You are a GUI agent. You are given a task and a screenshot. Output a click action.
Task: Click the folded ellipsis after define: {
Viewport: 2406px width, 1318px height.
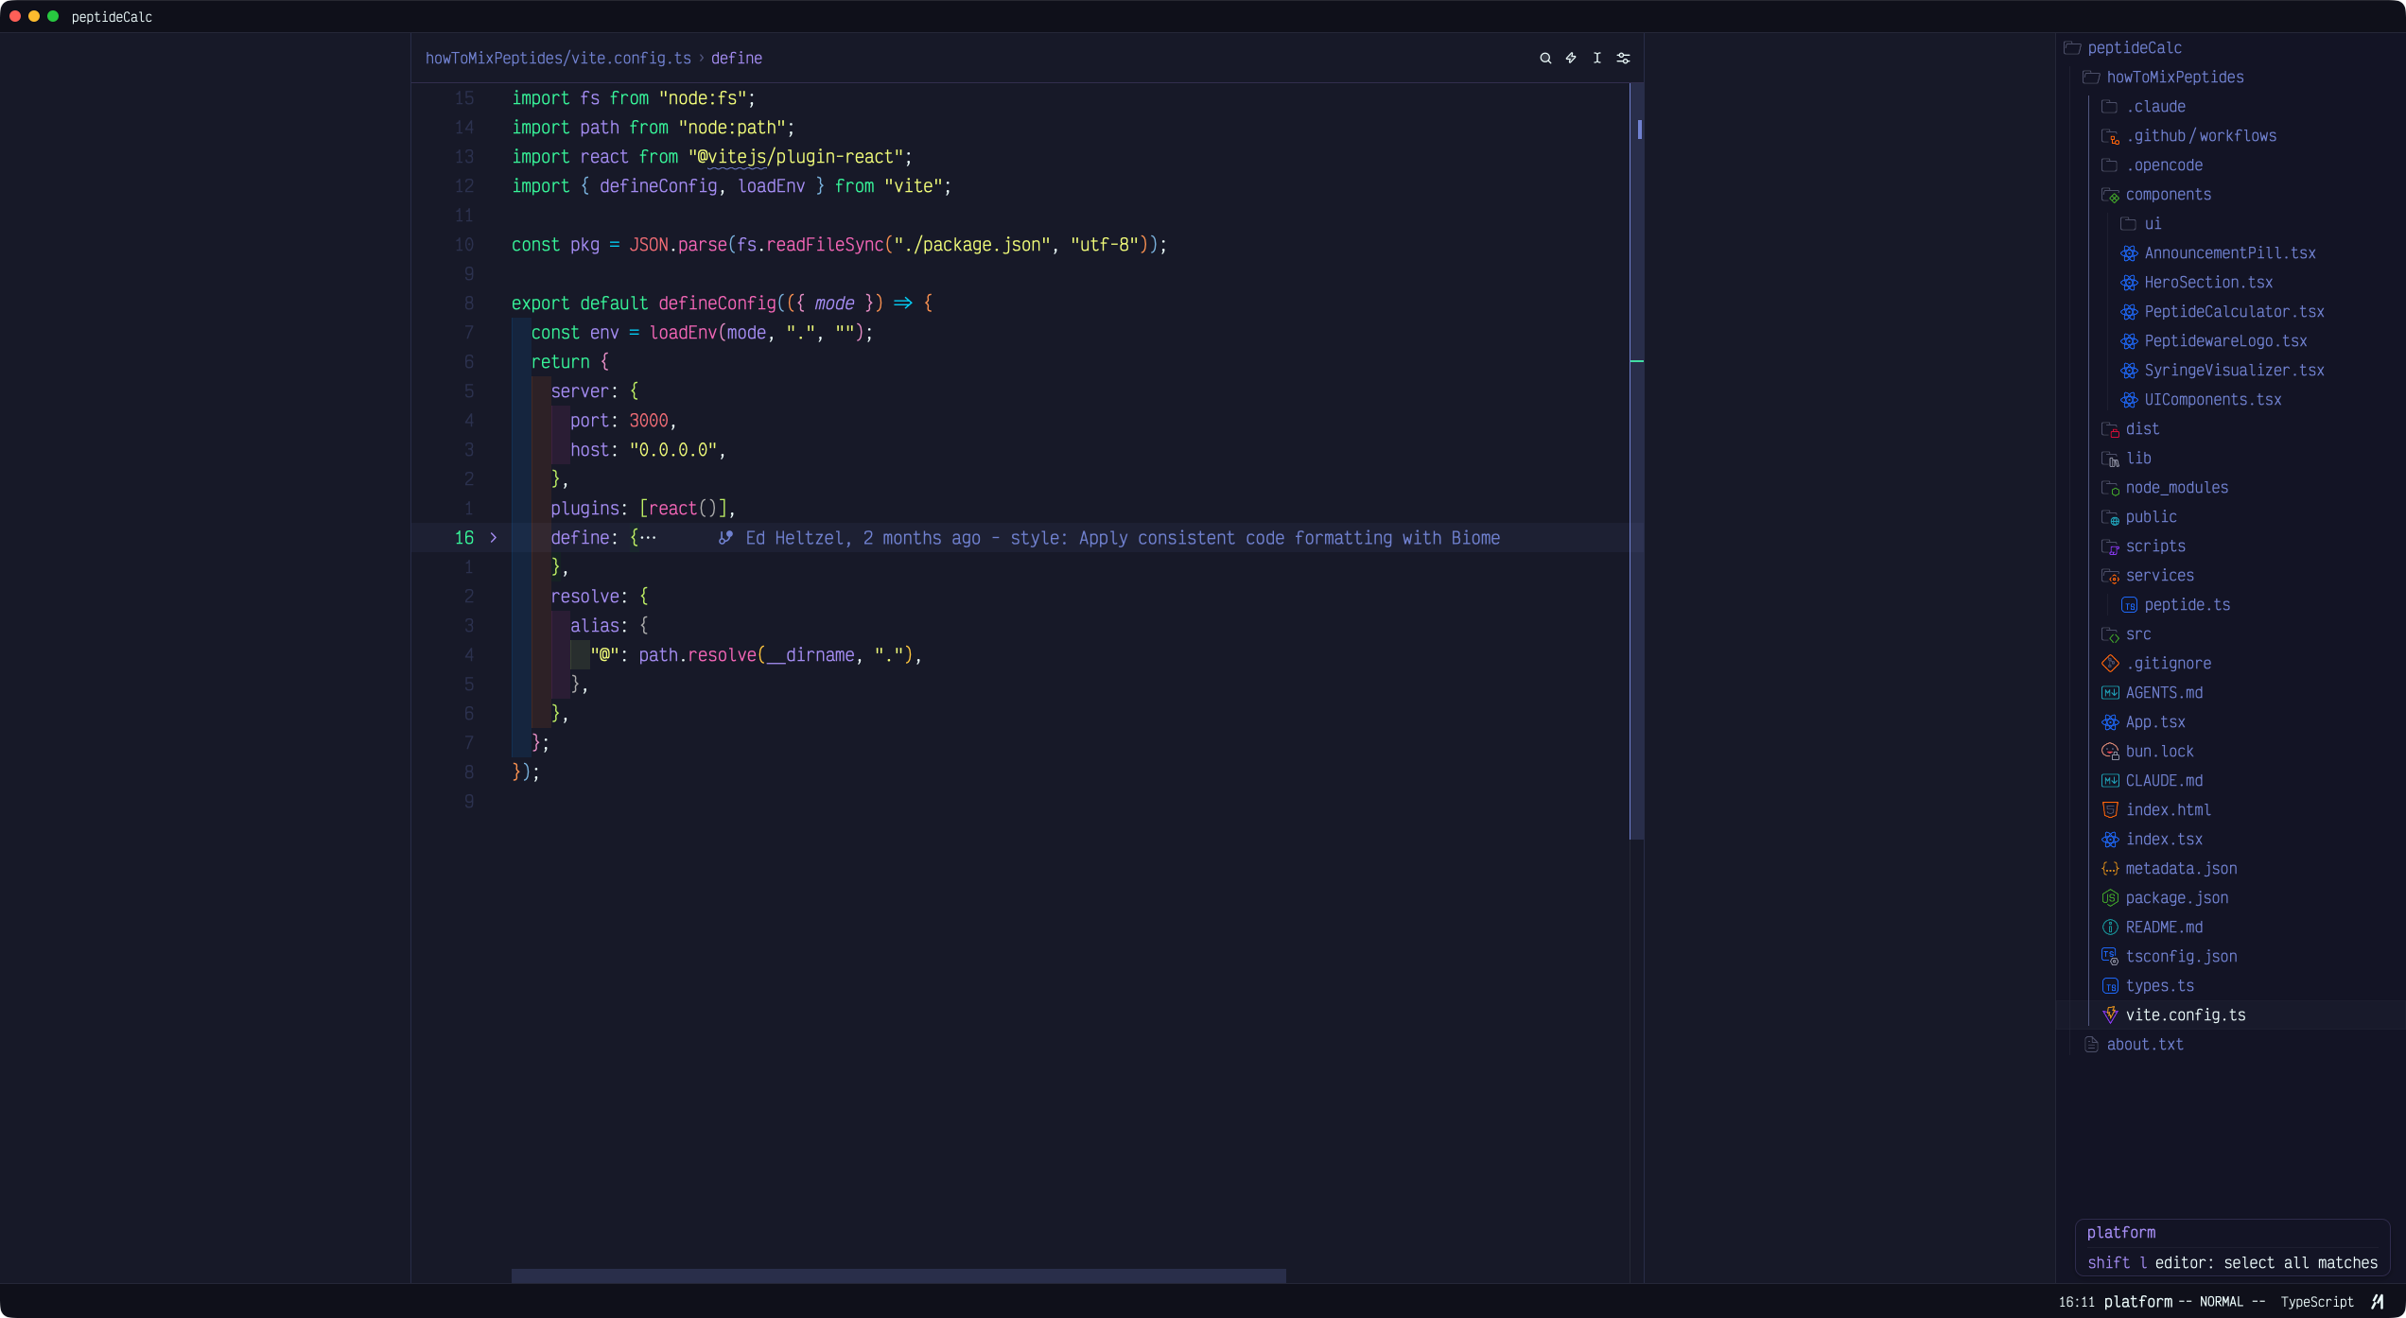click(648, 538)
